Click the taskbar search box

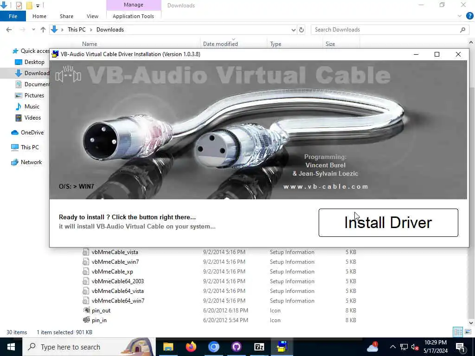(89, 347)
